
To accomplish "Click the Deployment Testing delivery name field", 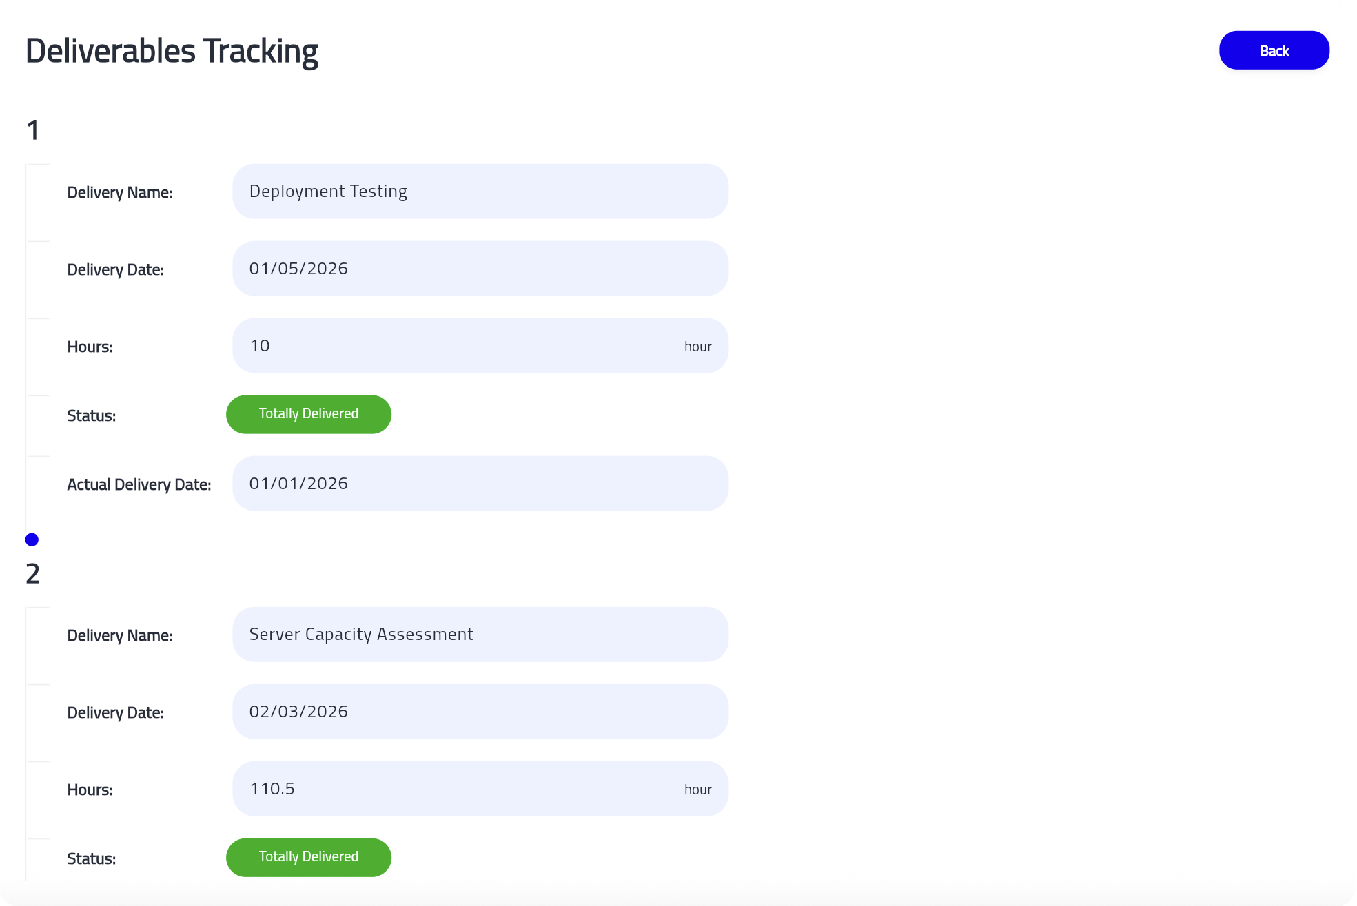I will [x=480, y=192].
